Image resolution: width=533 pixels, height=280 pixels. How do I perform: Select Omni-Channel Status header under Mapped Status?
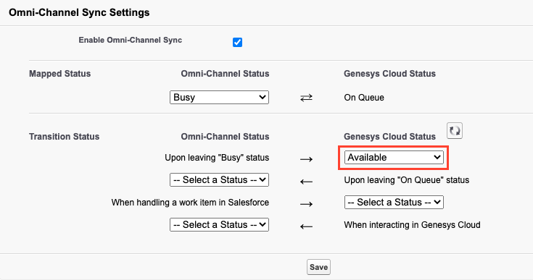[225, 74]
